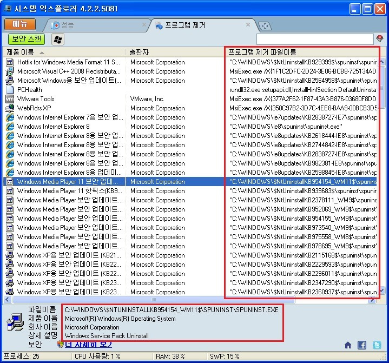Select Windows Internet Explorer 8 entry name
Image resolution: width=389 pixels, height=363 pixels.
54,126
